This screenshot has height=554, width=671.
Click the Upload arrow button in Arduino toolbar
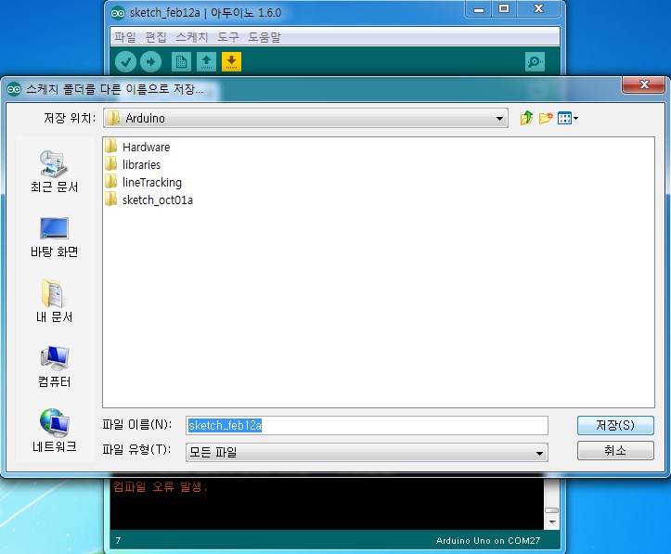point(150,62)
